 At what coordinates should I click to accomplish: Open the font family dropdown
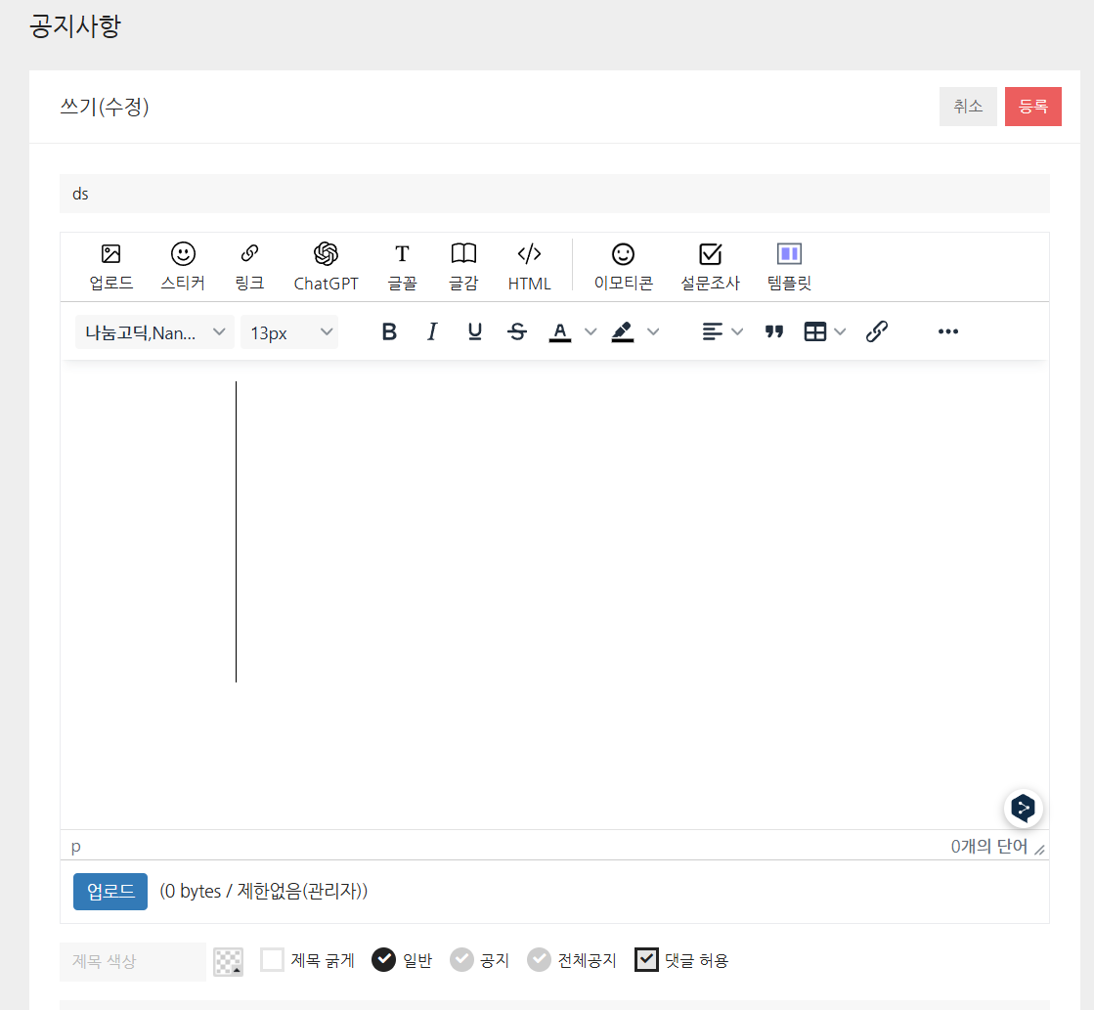153,331
